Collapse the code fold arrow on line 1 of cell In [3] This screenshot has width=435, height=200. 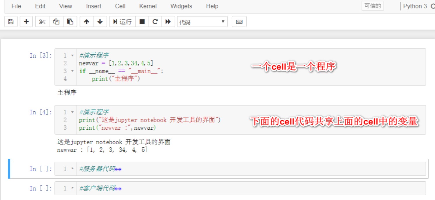click(x=73, y=55)
